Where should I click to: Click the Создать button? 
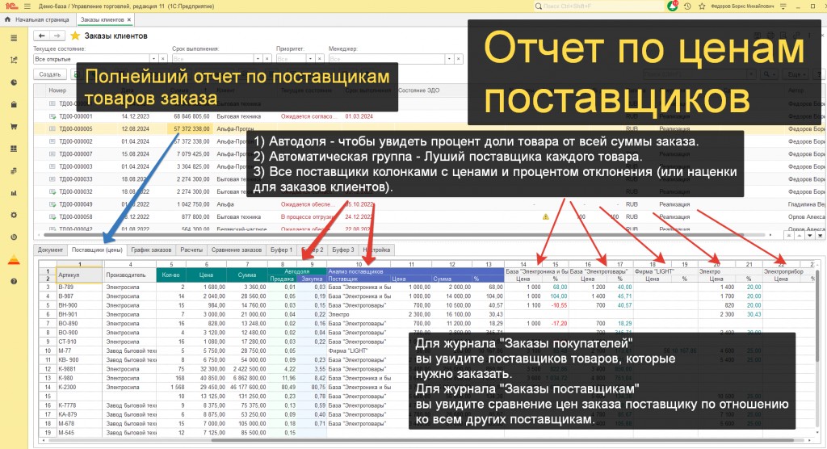click(49, 74)
